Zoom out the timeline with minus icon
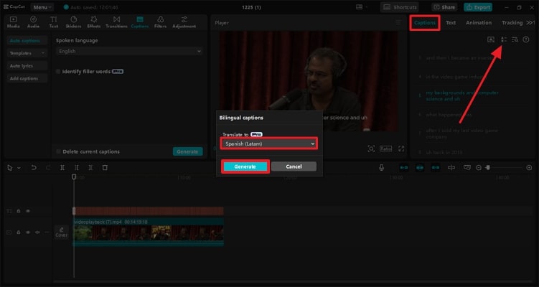The width and height of the screenshot is (539, 287). (479, 167)
